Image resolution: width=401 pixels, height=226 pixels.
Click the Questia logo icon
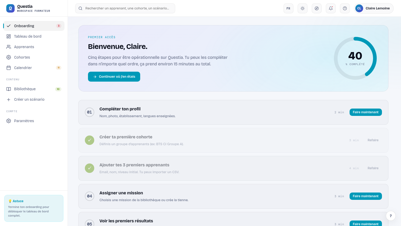pyautogui.click(x=10, y=8)
